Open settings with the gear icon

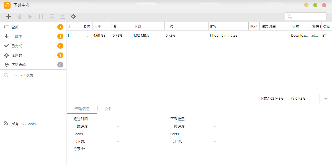[73, 17]
